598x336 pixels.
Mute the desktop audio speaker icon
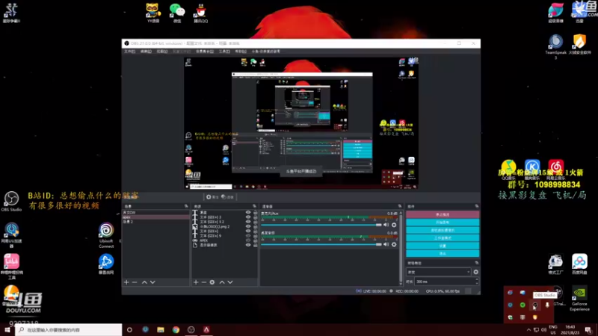pos(386,244)
